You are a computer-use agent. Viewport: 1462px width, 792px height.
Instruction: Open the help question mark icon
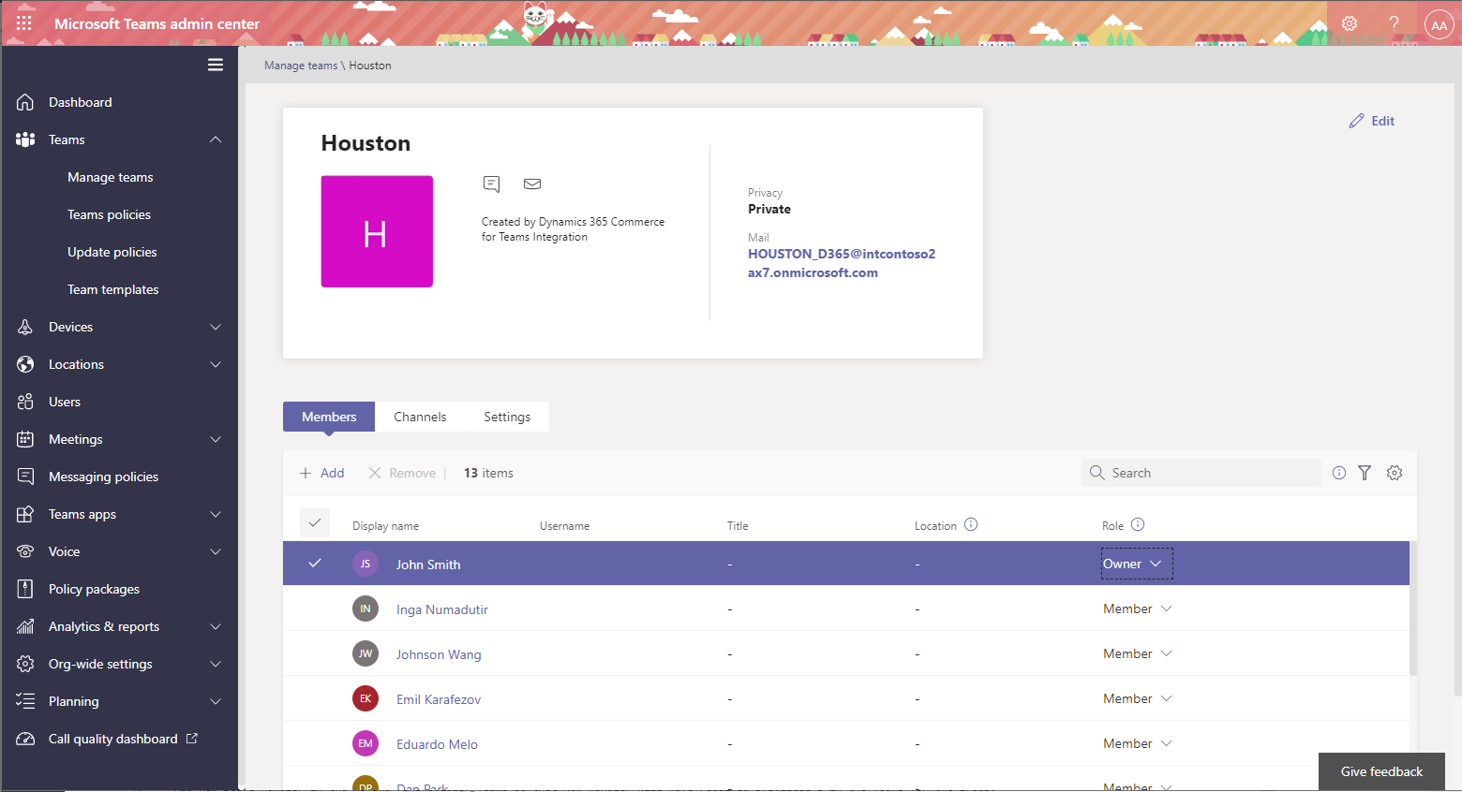pos(1394,23)
